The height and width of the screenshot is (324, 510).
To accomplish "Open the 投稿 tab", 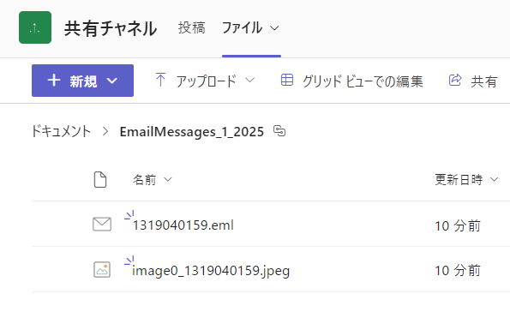I will (192, 27).
